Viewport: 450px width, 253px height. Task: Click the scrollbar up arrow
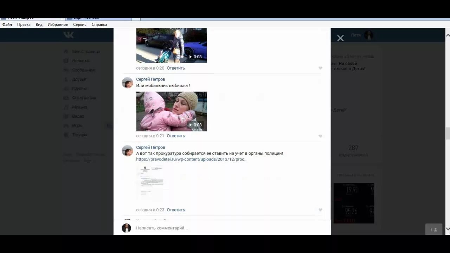[x=448, y=35]
